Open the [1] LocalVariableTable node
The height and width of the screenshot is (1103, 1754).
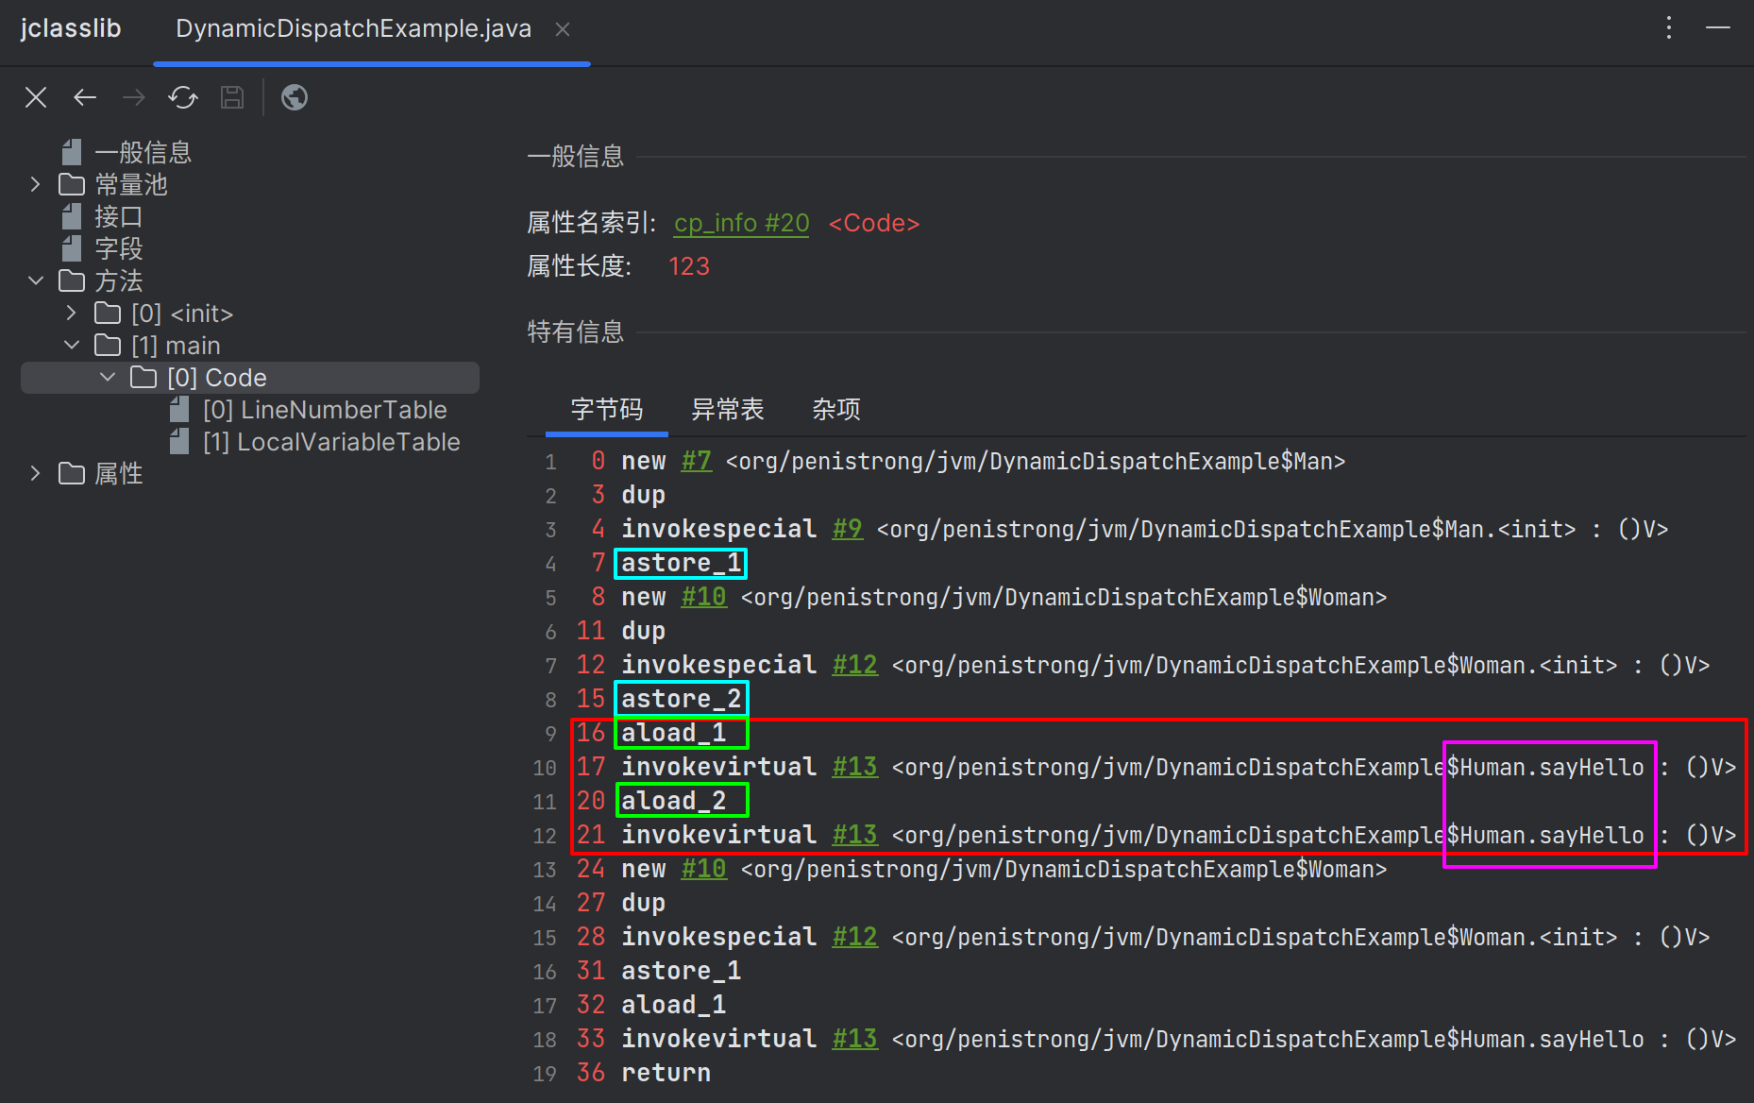coord(331,441)
